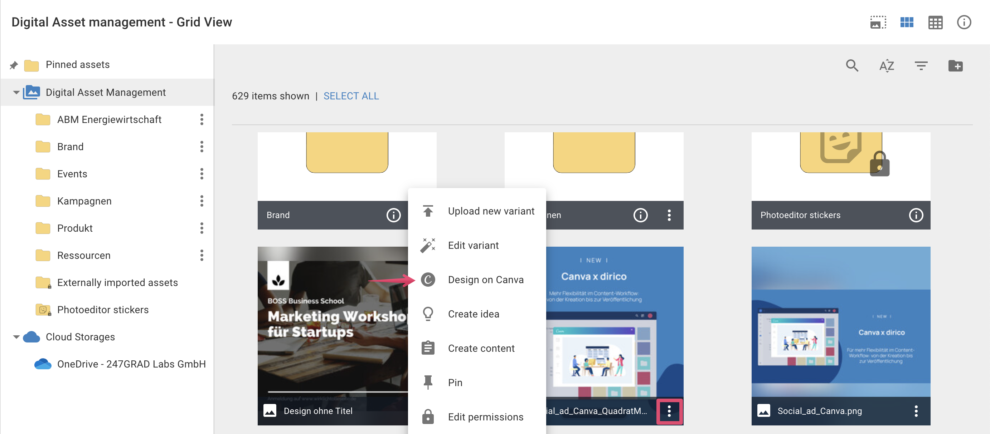The height and width of the screenshot is (434, 990).
Task: Switch to table view
Action: (x=936, y=22)
